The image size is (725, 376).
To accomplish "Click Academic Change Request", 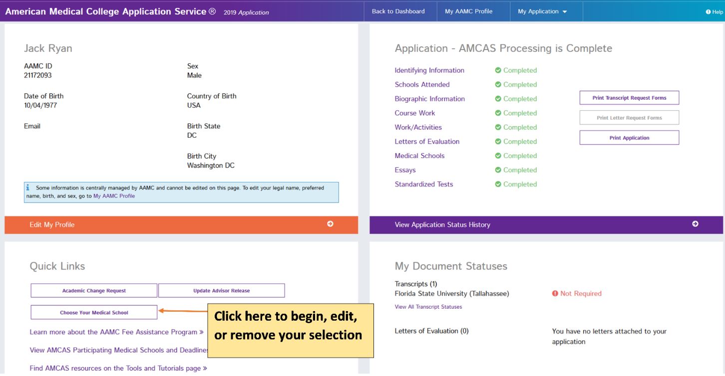I will tap(93, 290).
